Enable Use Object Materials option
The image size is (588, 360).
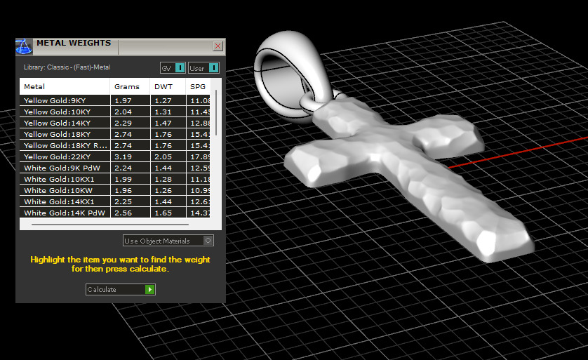[168, 241]
